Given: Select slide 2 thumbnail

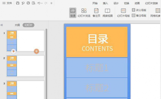Looking at the screenshot, I should point(25,66).
